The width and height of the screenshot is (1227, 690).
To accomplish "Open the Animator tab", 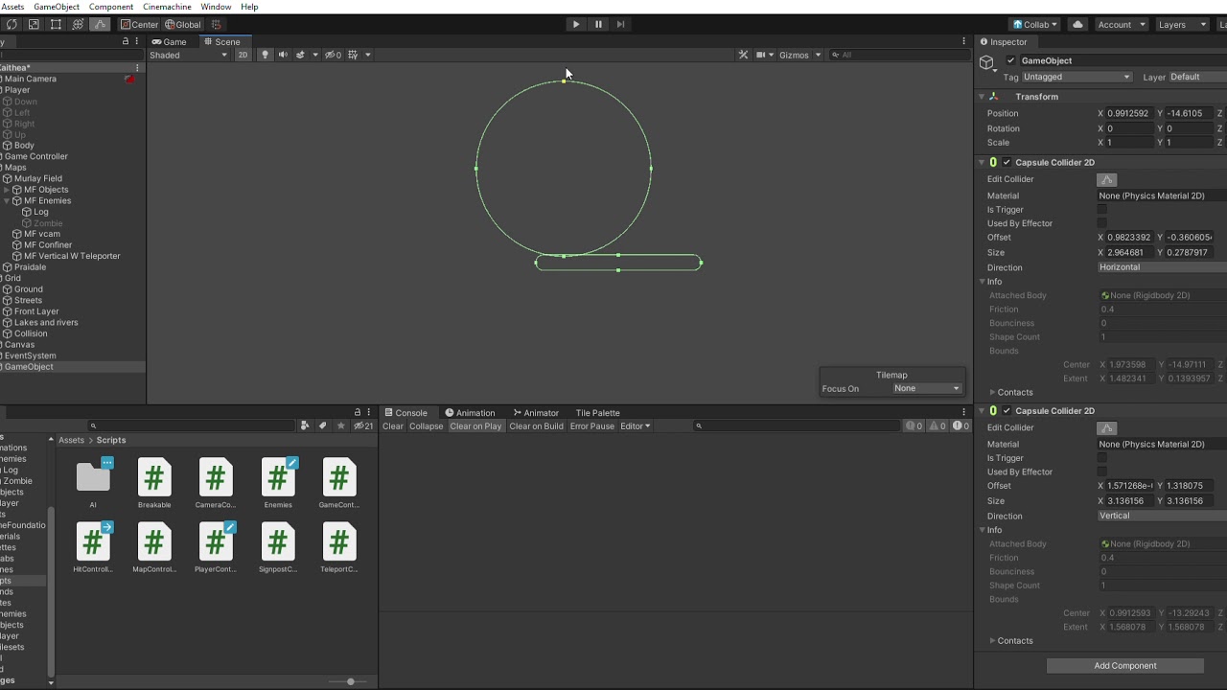I will 535,413.
